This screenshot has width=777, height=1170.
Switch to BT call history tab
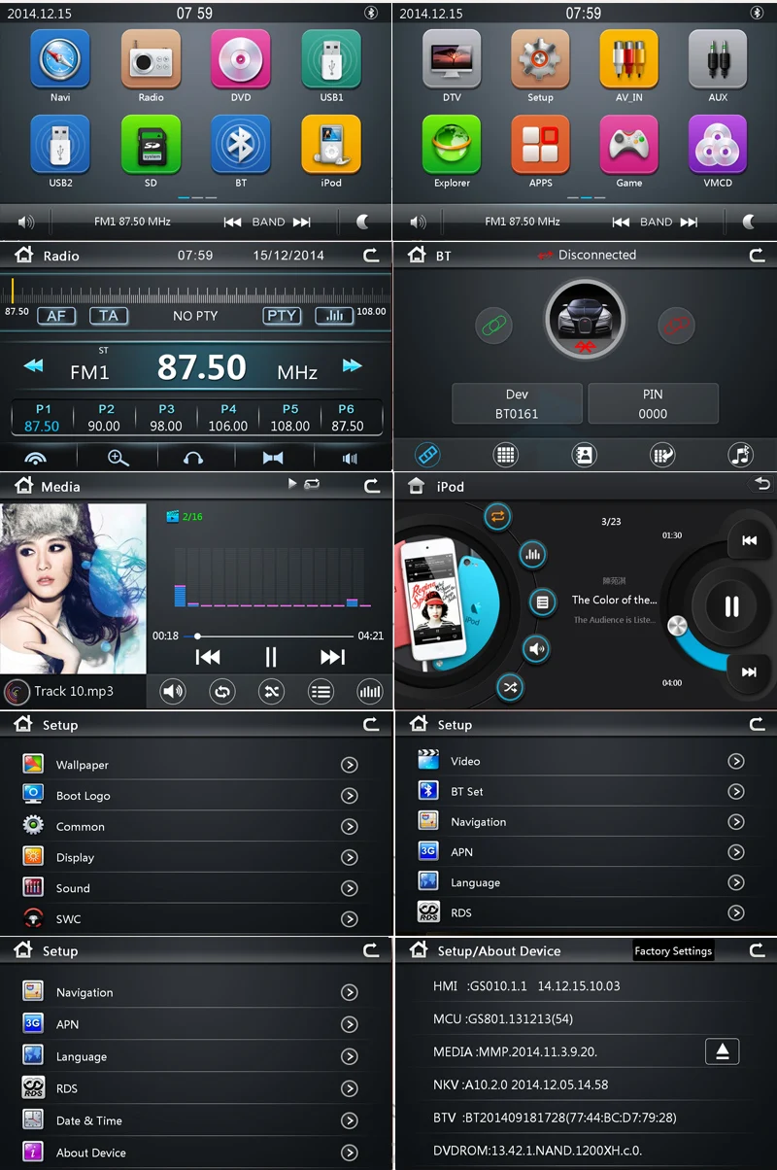point(662,454)
